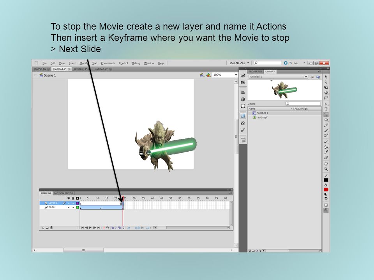Toggle lock dot for Layer 2
Screen dimensions: 374x280
[73, 203]
